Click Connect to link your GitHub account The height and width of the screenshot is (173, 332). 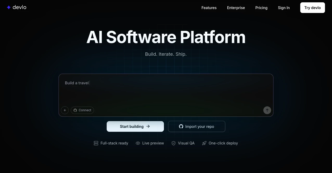[x=82, y=110]
